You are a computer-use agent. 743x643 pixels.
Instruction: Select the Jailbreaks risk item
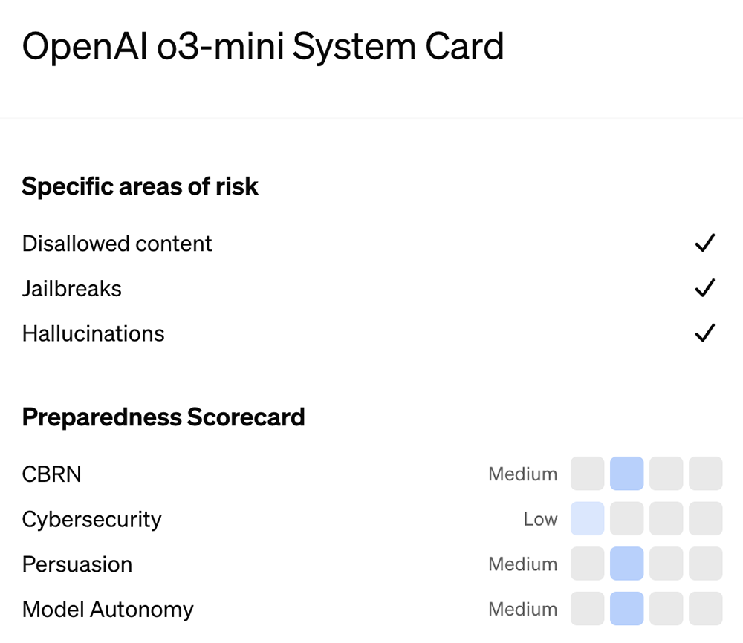(71, 288)
